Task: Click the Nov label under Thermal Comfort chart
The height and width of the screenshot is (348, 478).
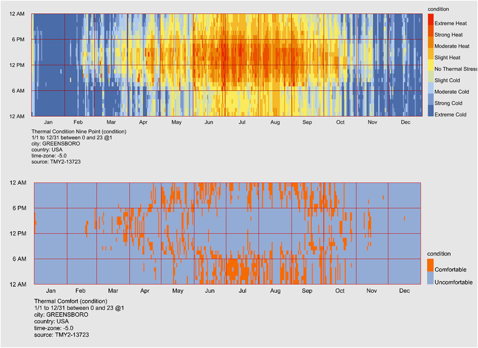Action: click(371, 291)
